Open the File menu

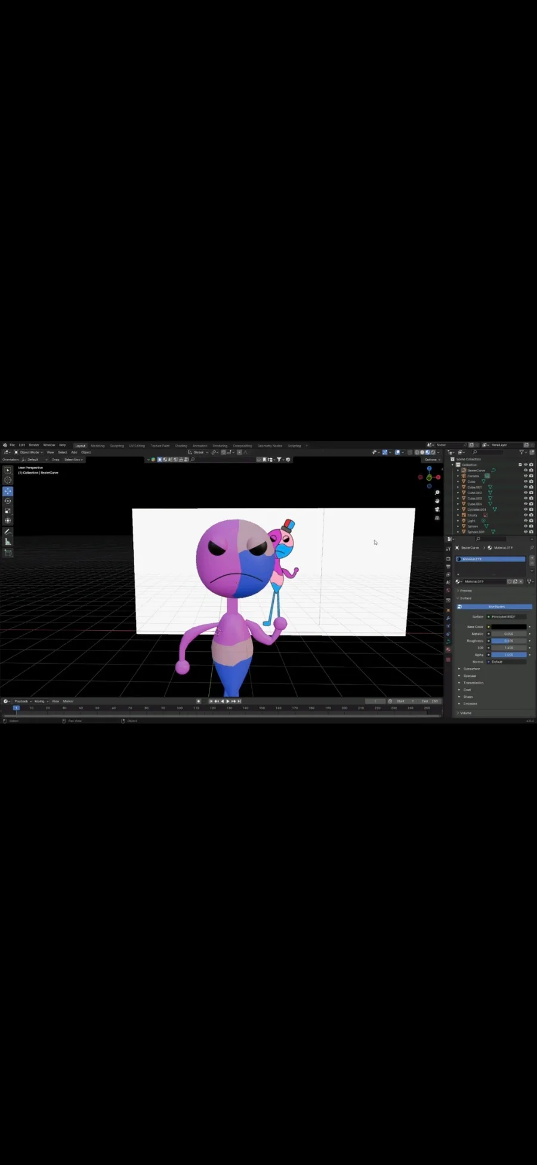[12, 445]
